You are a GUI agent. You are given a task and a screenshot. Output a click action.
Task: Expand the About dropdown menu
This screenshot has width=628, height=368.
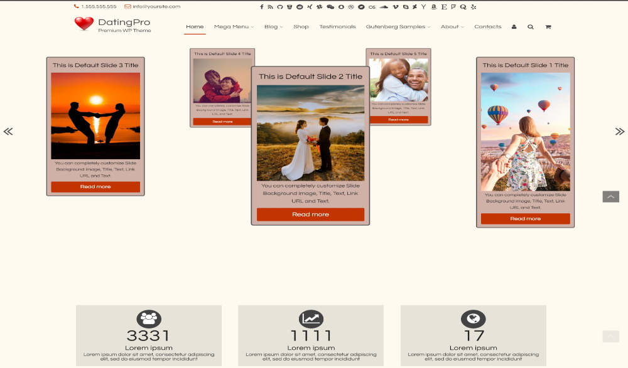pos(452,27)
